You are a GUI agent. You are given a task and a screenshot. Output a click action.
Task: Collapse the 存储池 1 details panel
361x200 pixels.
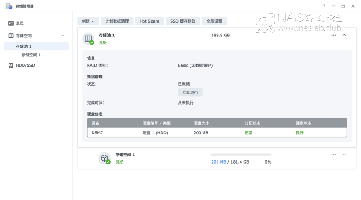(x=344, y=35)
